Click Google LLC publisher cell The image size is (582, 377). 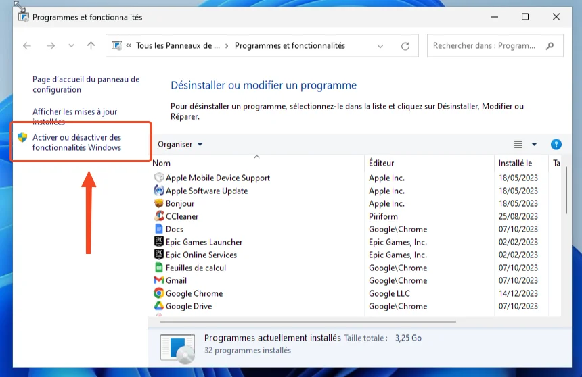click(x=389, y=294)
